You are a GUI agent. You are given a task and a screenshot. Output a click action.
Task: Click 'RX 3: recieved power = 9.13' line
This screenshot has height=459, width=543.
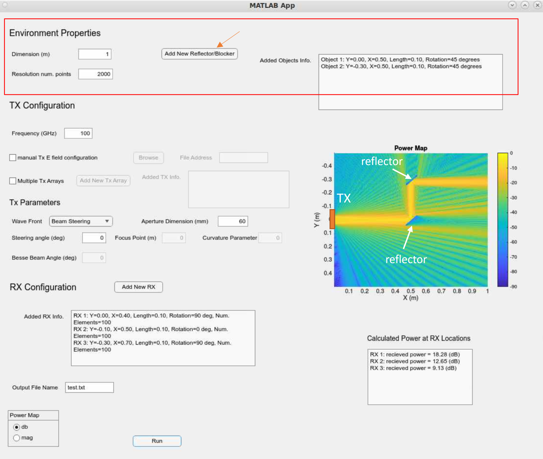(x=413, y=368)
